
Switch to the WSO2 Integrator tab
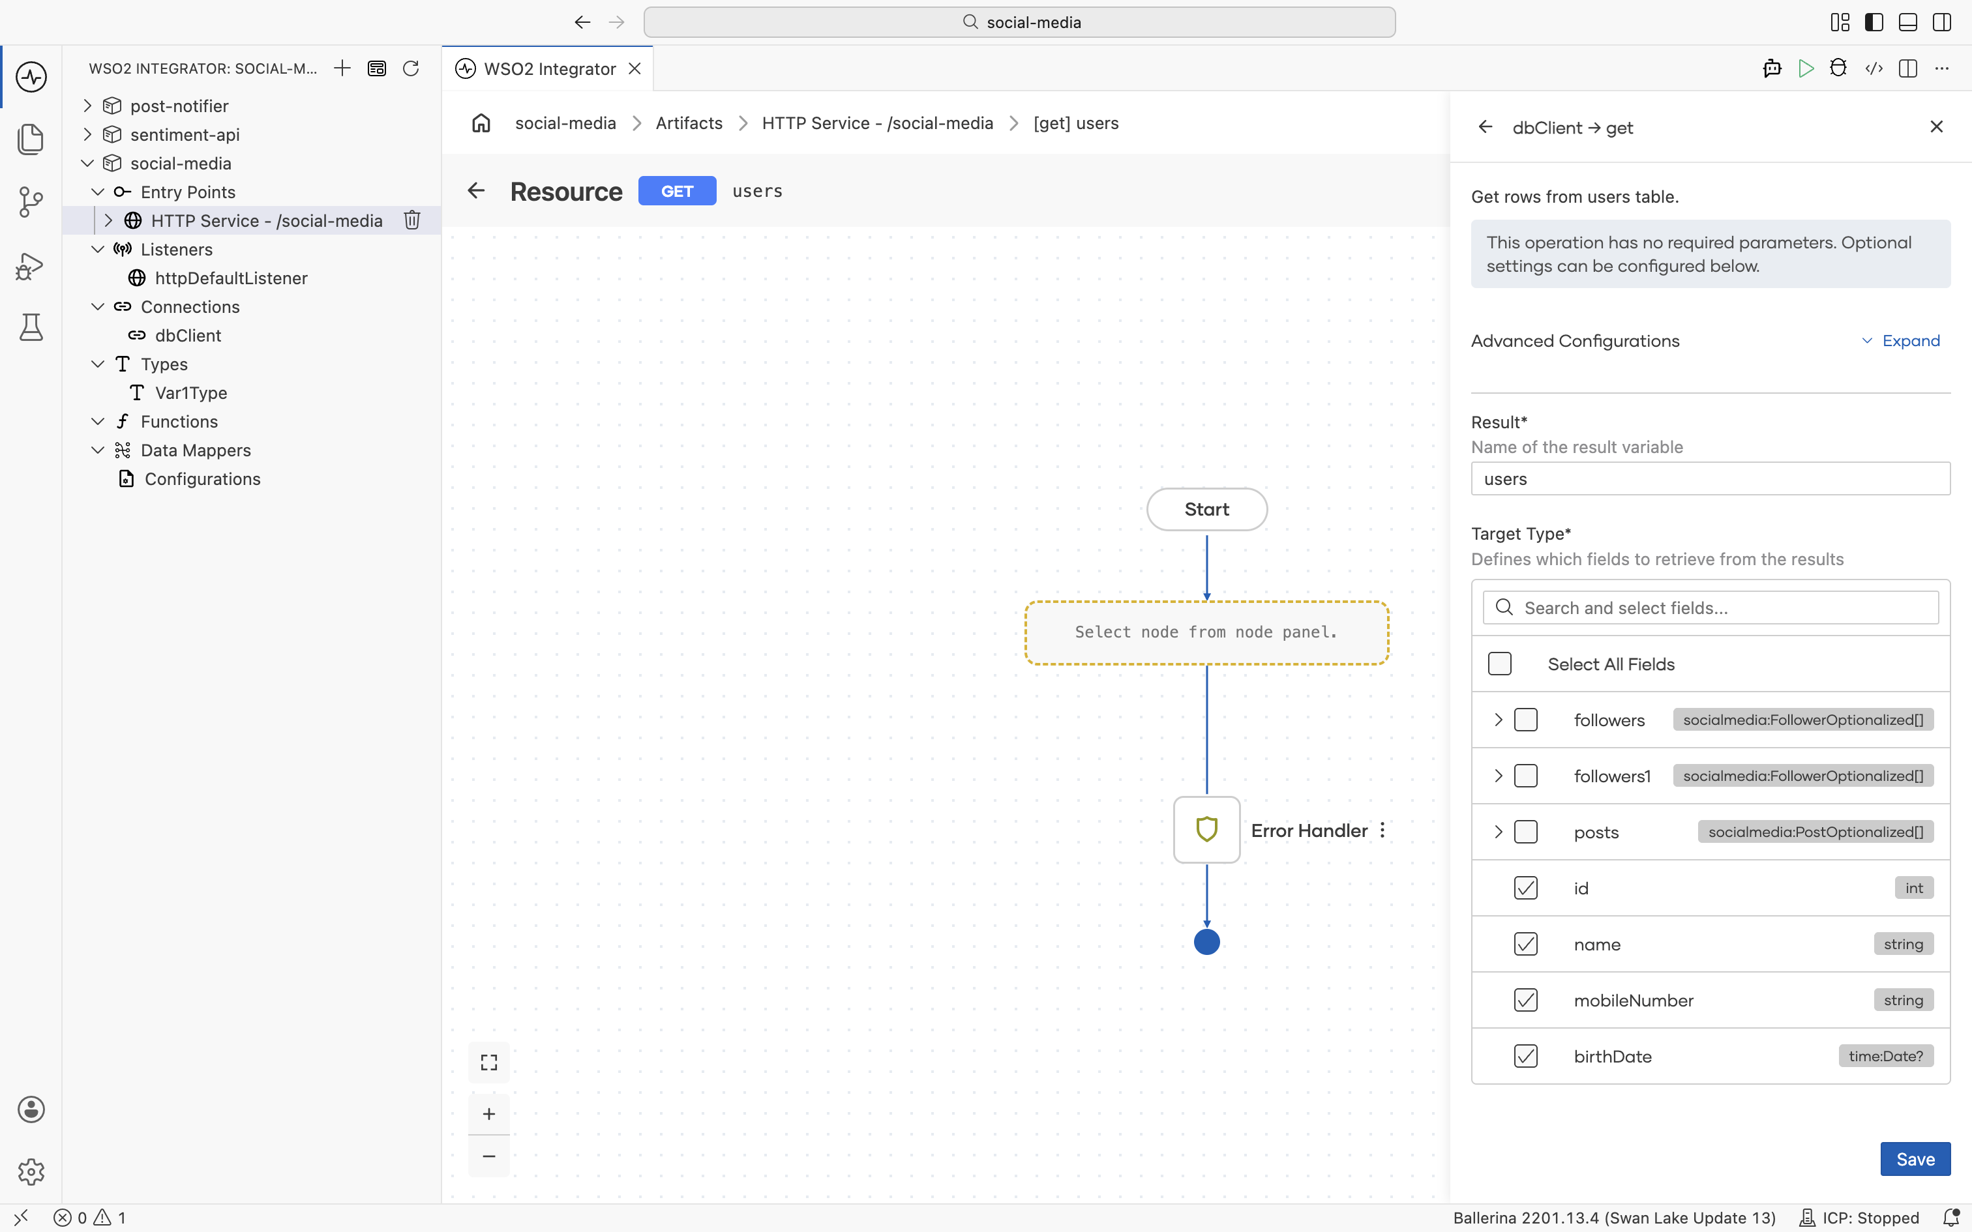click(x=548, y=68)
